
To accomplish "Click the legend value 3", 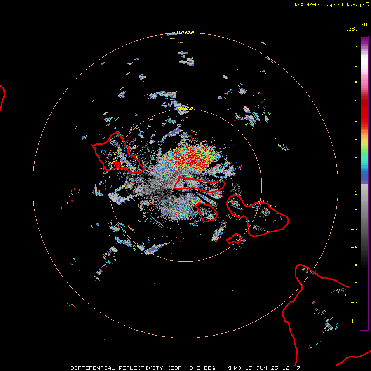I will coord(356,120).
